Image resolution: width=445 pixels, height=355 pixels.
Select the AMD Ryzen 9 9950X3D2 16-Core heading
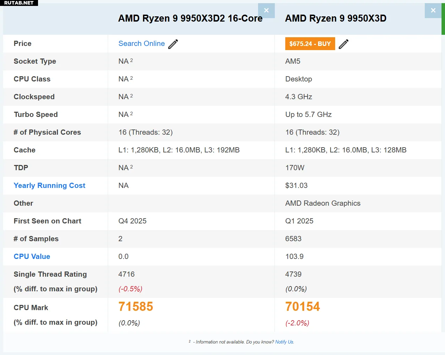click(x=190, y=18)
